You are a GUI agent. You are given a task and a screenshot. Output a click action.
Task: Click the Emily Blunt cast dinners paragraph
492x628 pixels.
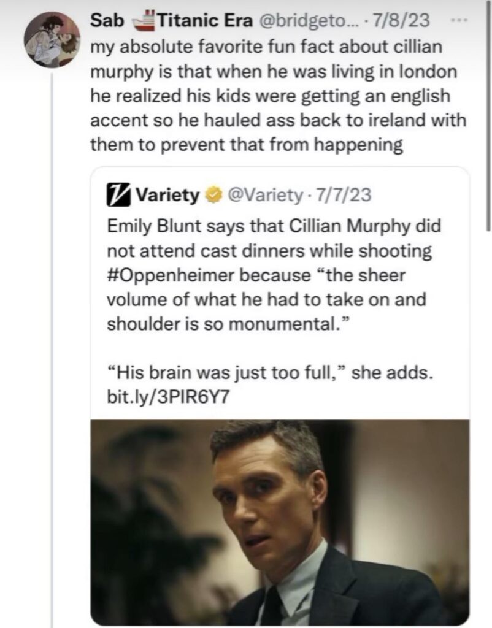273,275
